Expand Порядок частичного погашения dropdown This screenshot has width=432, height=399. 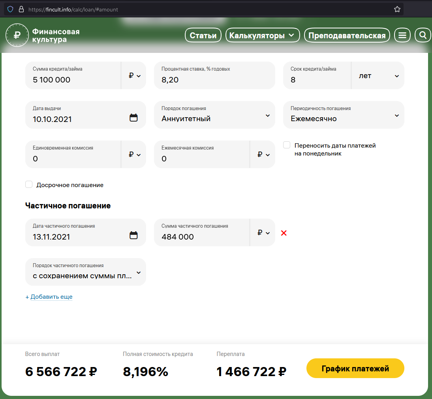85,272
